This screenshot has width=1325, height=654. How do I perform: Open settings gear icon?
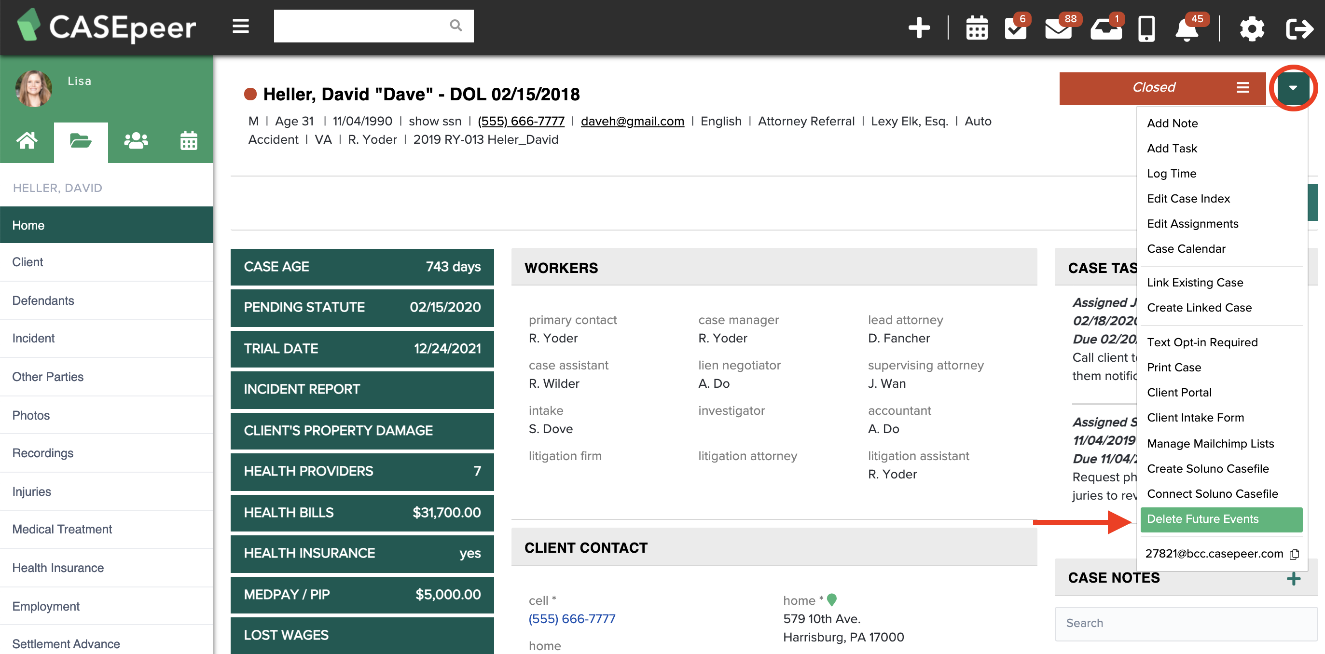(x=1252, y=28)
